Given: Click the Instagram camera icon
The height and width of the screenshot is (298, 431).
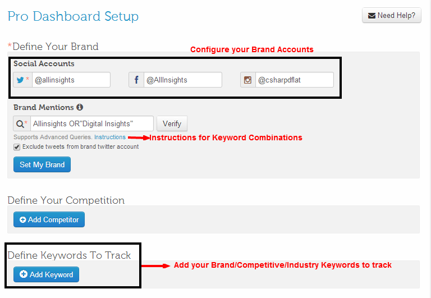Looking at the screenshot, I should click(x=247, y=80).
